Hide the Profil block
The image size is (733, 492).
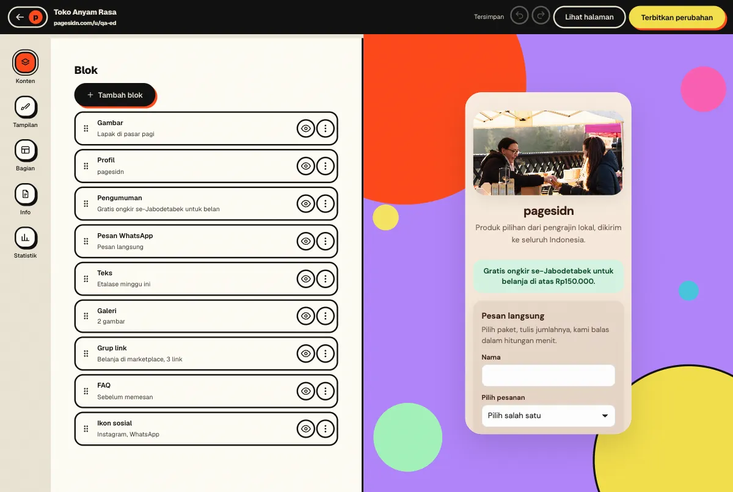(306, 166)
